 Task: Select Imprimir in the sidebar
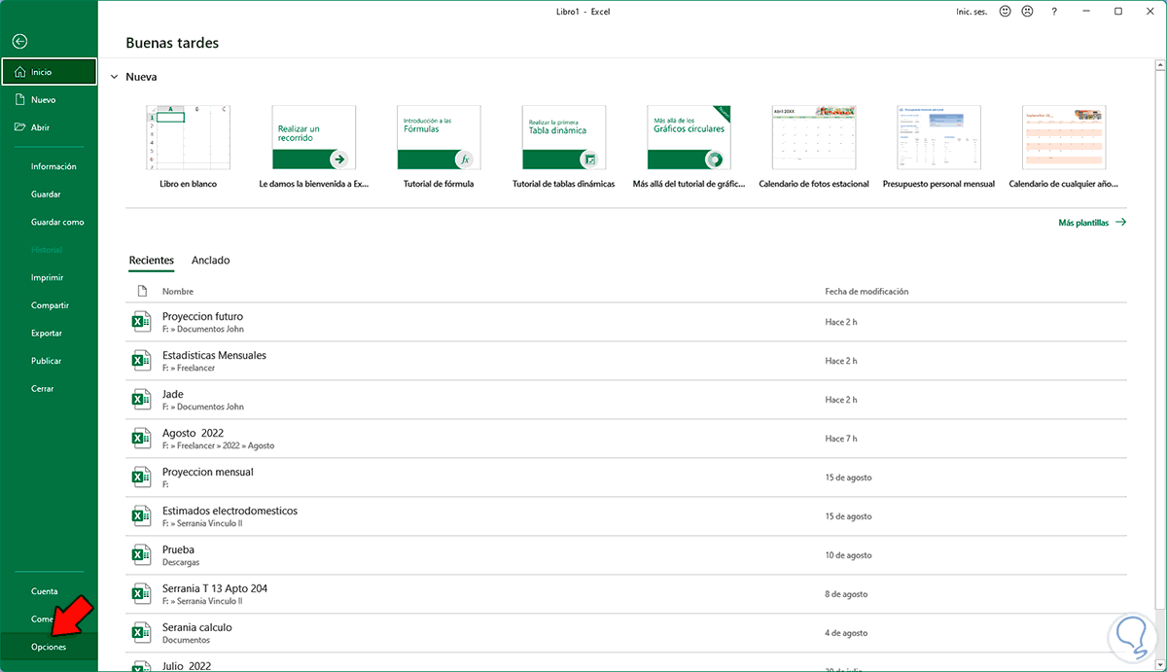[49, 277]
